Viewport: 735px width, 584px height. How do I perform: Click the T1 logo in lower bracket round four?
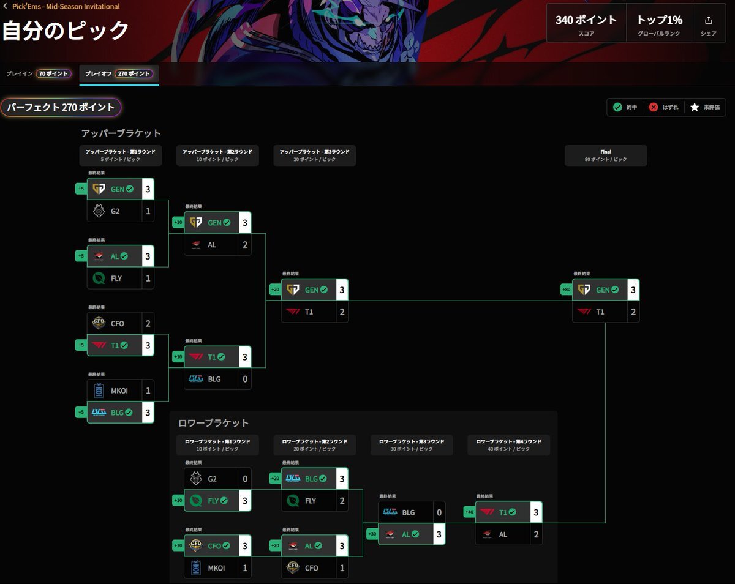[488, 512]
